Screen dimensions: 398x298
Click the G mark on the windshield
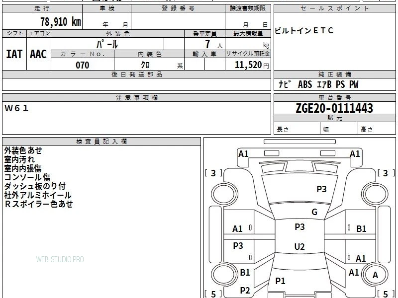pos(314,212)
